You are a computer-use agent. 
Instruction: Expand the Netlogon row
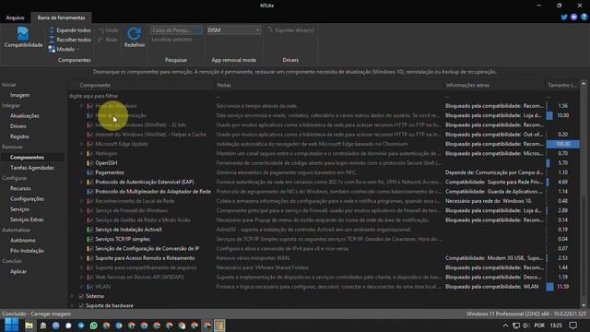coord(81,154)
